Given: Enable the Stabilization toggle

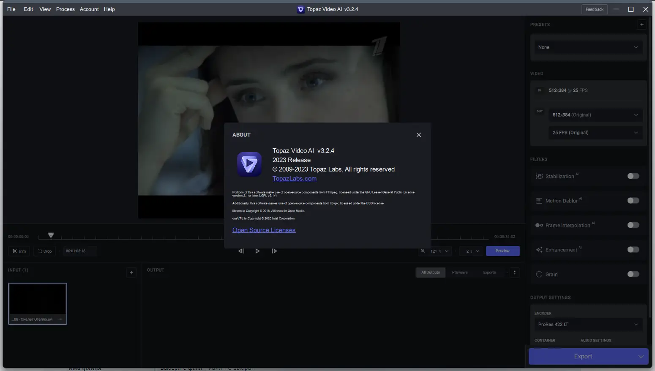Looking at the screenshot, I should point(633,176).
